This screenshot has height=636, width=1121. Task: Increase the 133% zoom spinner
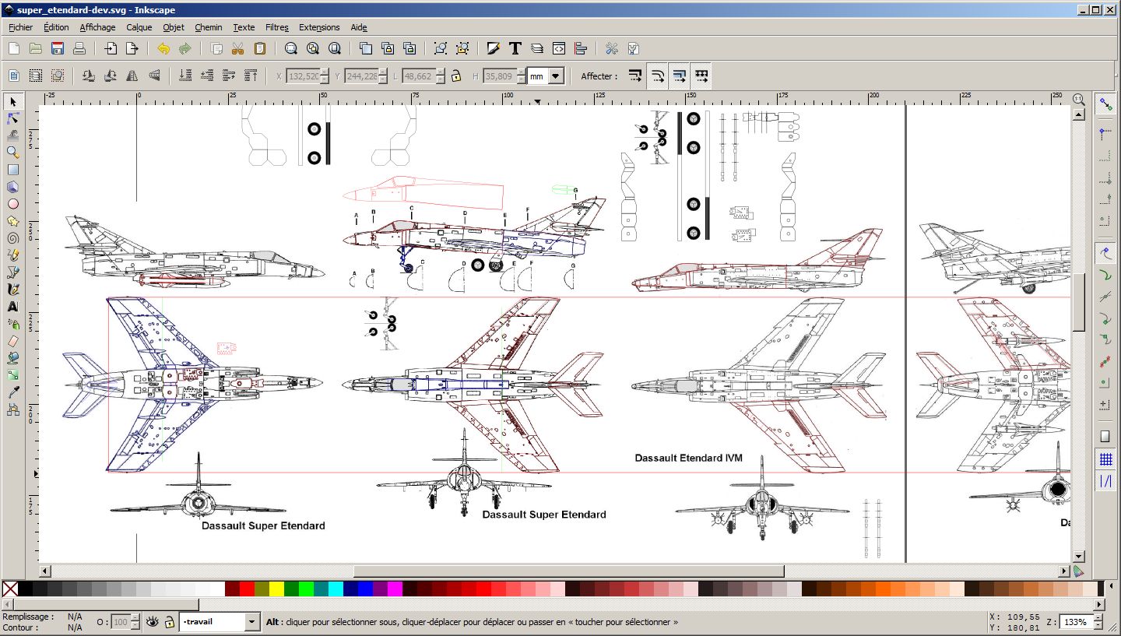pos(1098,618)
